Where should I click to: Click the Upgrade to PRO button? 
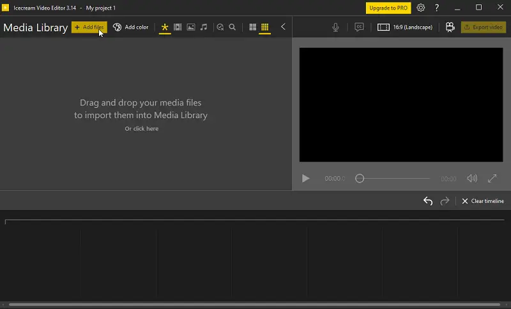[x=388, y=8]
